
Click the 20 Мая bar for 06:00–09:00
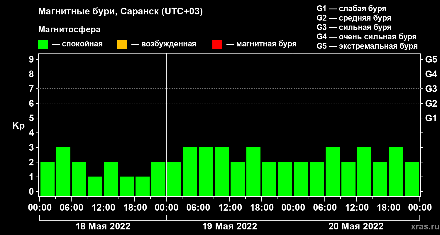tap(333, 172)
